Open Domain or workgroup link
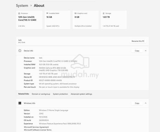Viewport: 160px width, 132px height. tap(41, 94)
